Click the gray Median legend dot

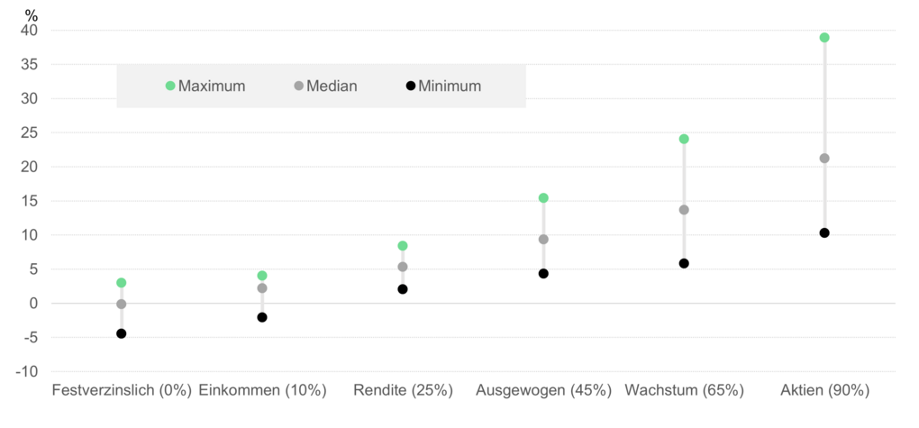coord(298,87)
